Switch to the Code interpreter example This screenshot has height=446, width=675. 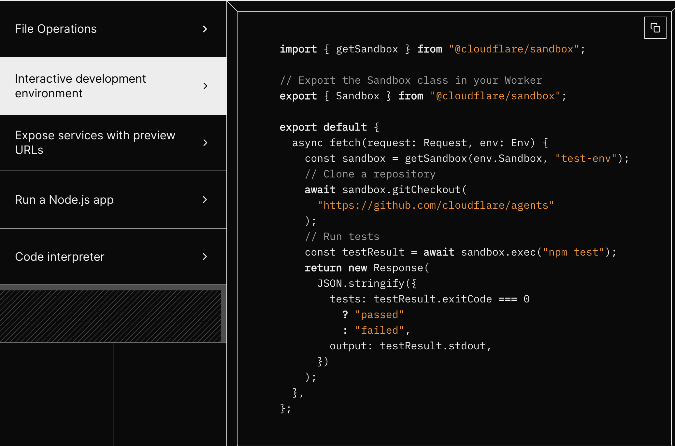tap(60, 257)
